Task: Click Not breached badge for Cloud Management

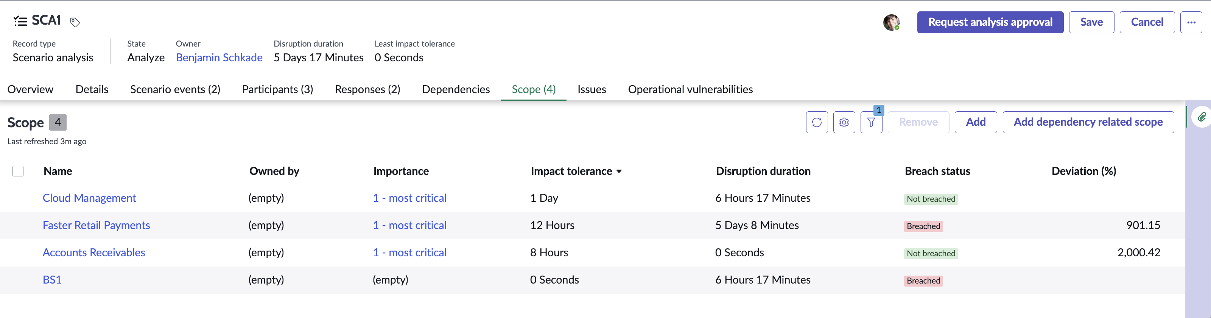Action: tap(931, 199)
